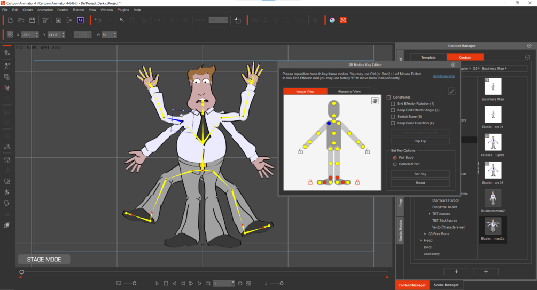Increase the X position stepper
Viewport: 537px width, 290px height.
37,33
